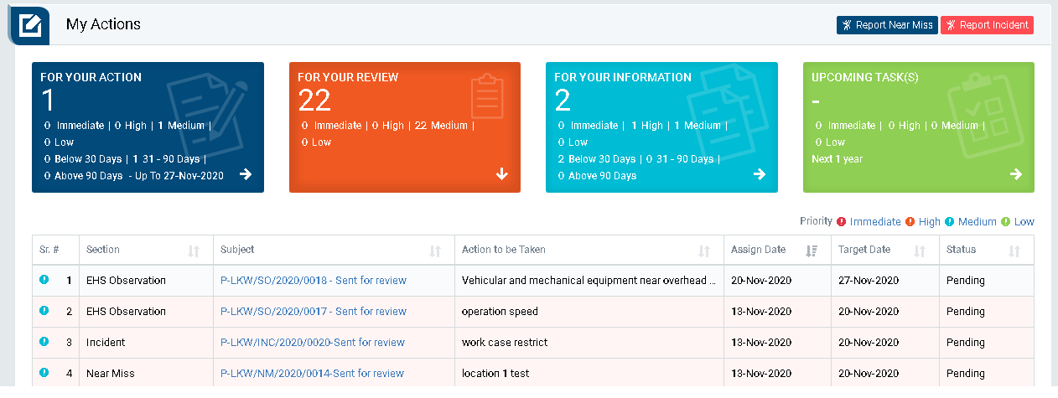Sort table by Status column
This screenshot has width=1058, height=398.
(1014, 251)
